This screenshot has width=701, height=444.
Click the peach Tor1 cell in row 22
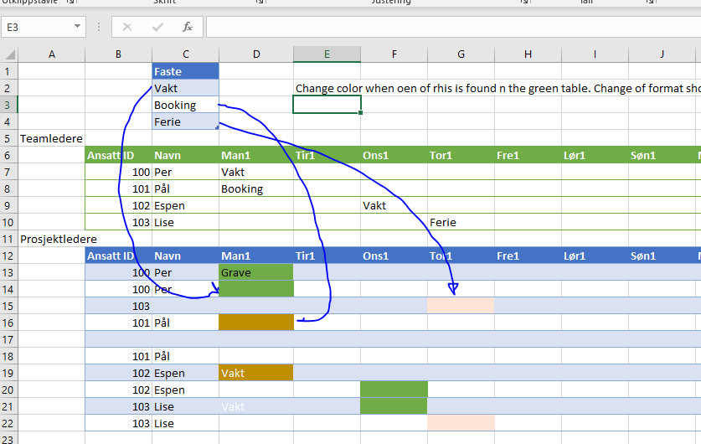pyautogui.click(x=461, y=423)
